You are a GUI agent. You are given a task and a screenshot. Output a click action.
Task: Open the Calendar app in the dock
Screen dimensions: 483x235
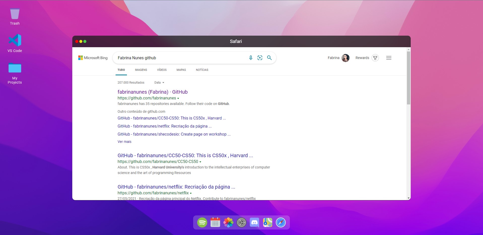coord(215,222)
